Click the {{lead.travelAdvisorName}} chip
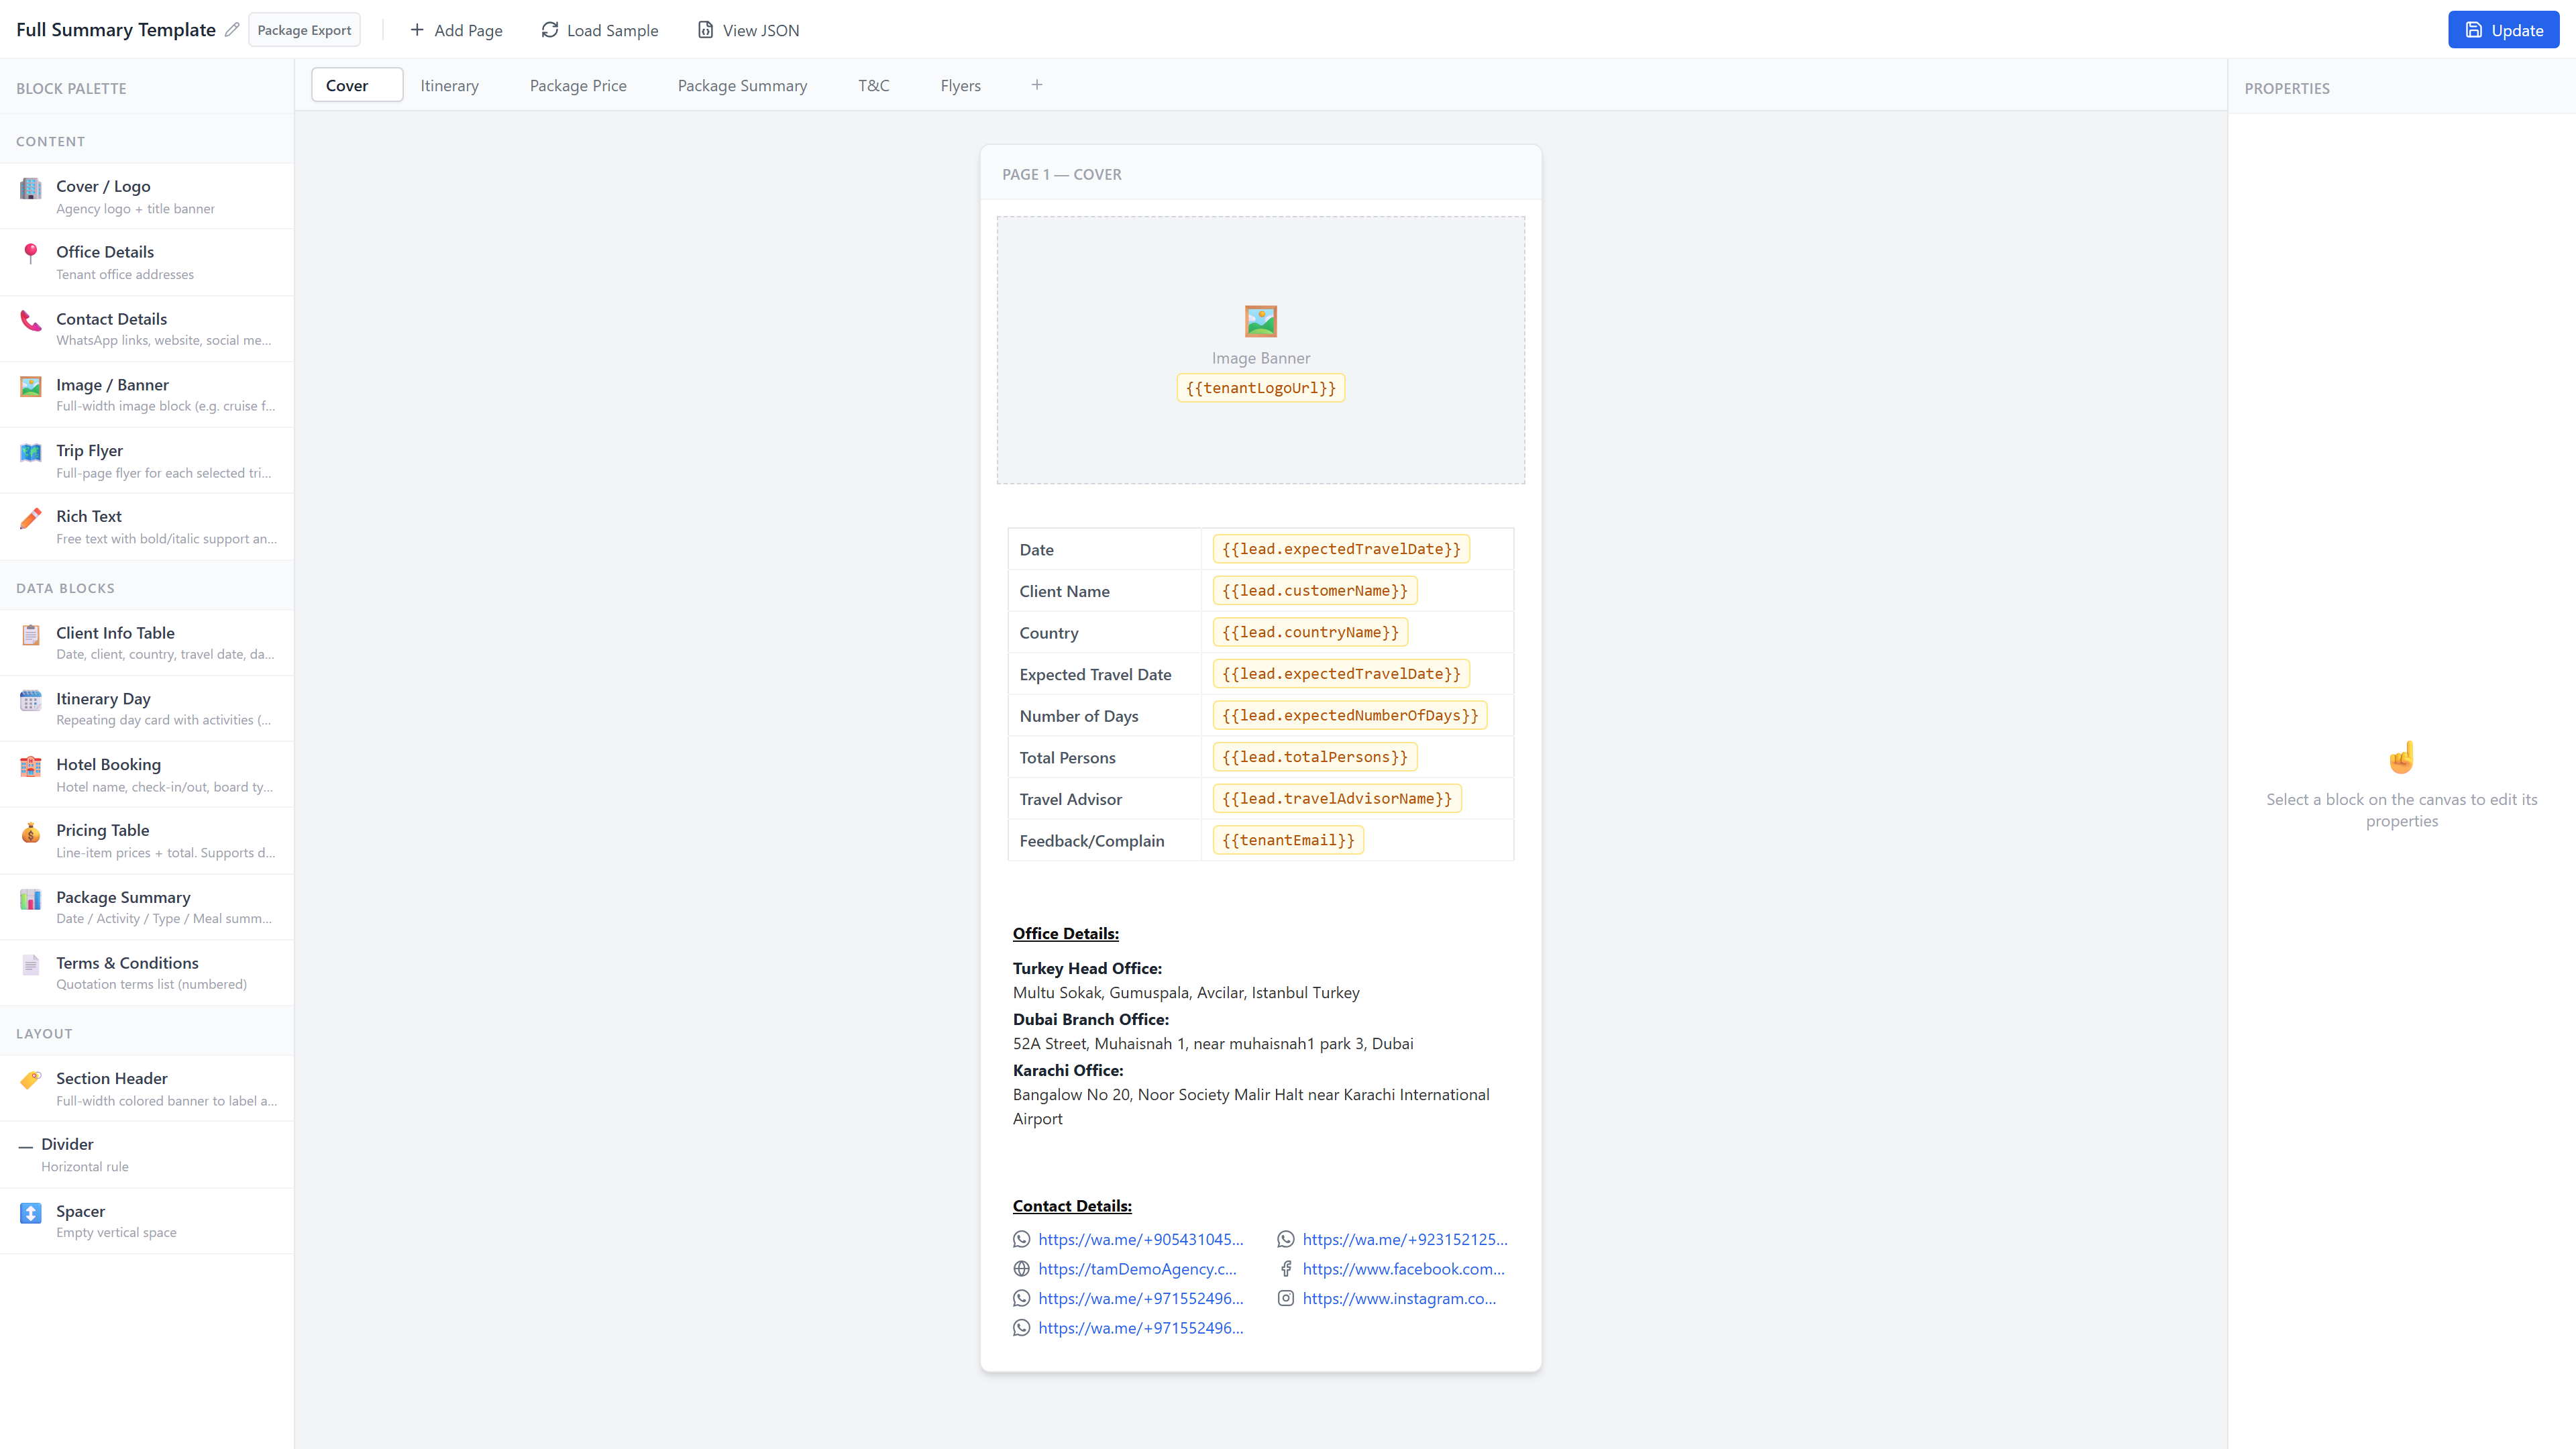Screen dimensions: 2576x1449 1337,799
